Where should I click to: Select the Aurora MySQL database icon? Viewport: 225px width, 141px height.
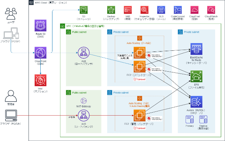(x=196, y=102)
